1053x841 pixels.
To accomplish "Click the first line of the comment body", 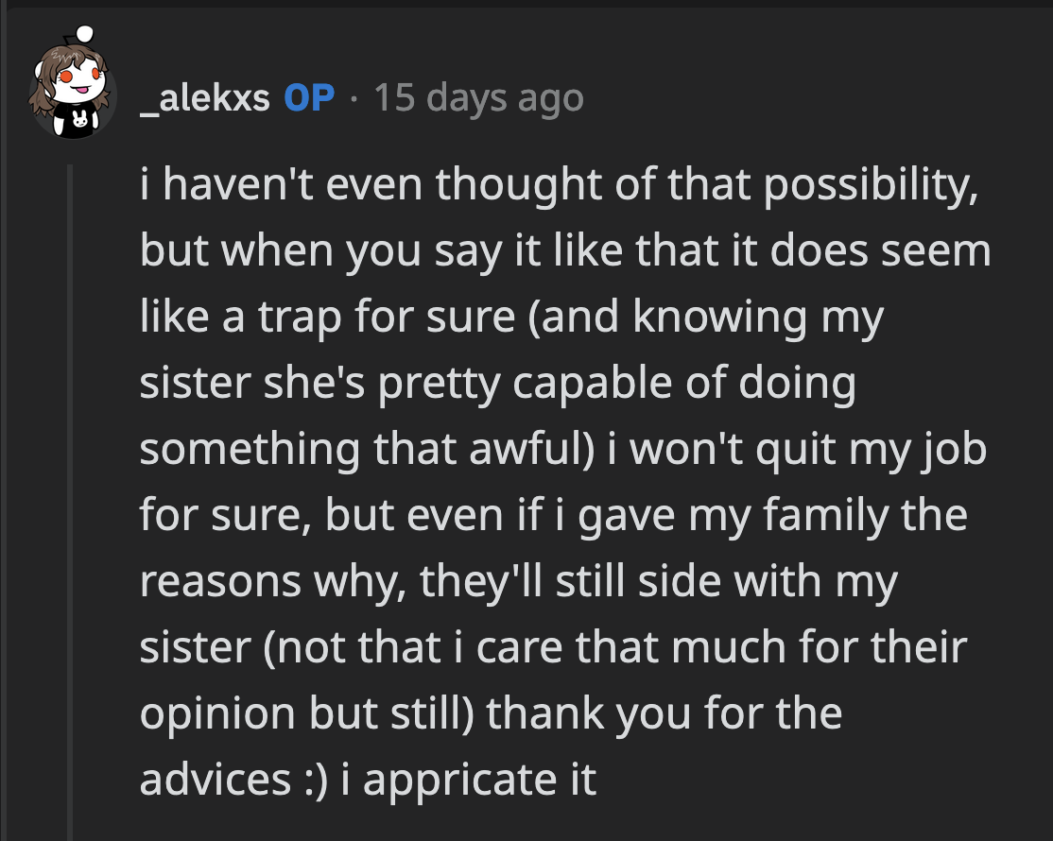I will point(558,184).
